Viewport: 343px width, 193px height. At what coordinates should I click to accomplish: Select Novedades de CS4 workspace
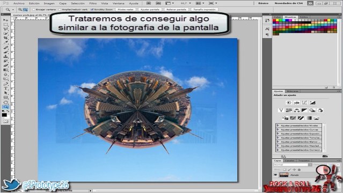(289, 3)
